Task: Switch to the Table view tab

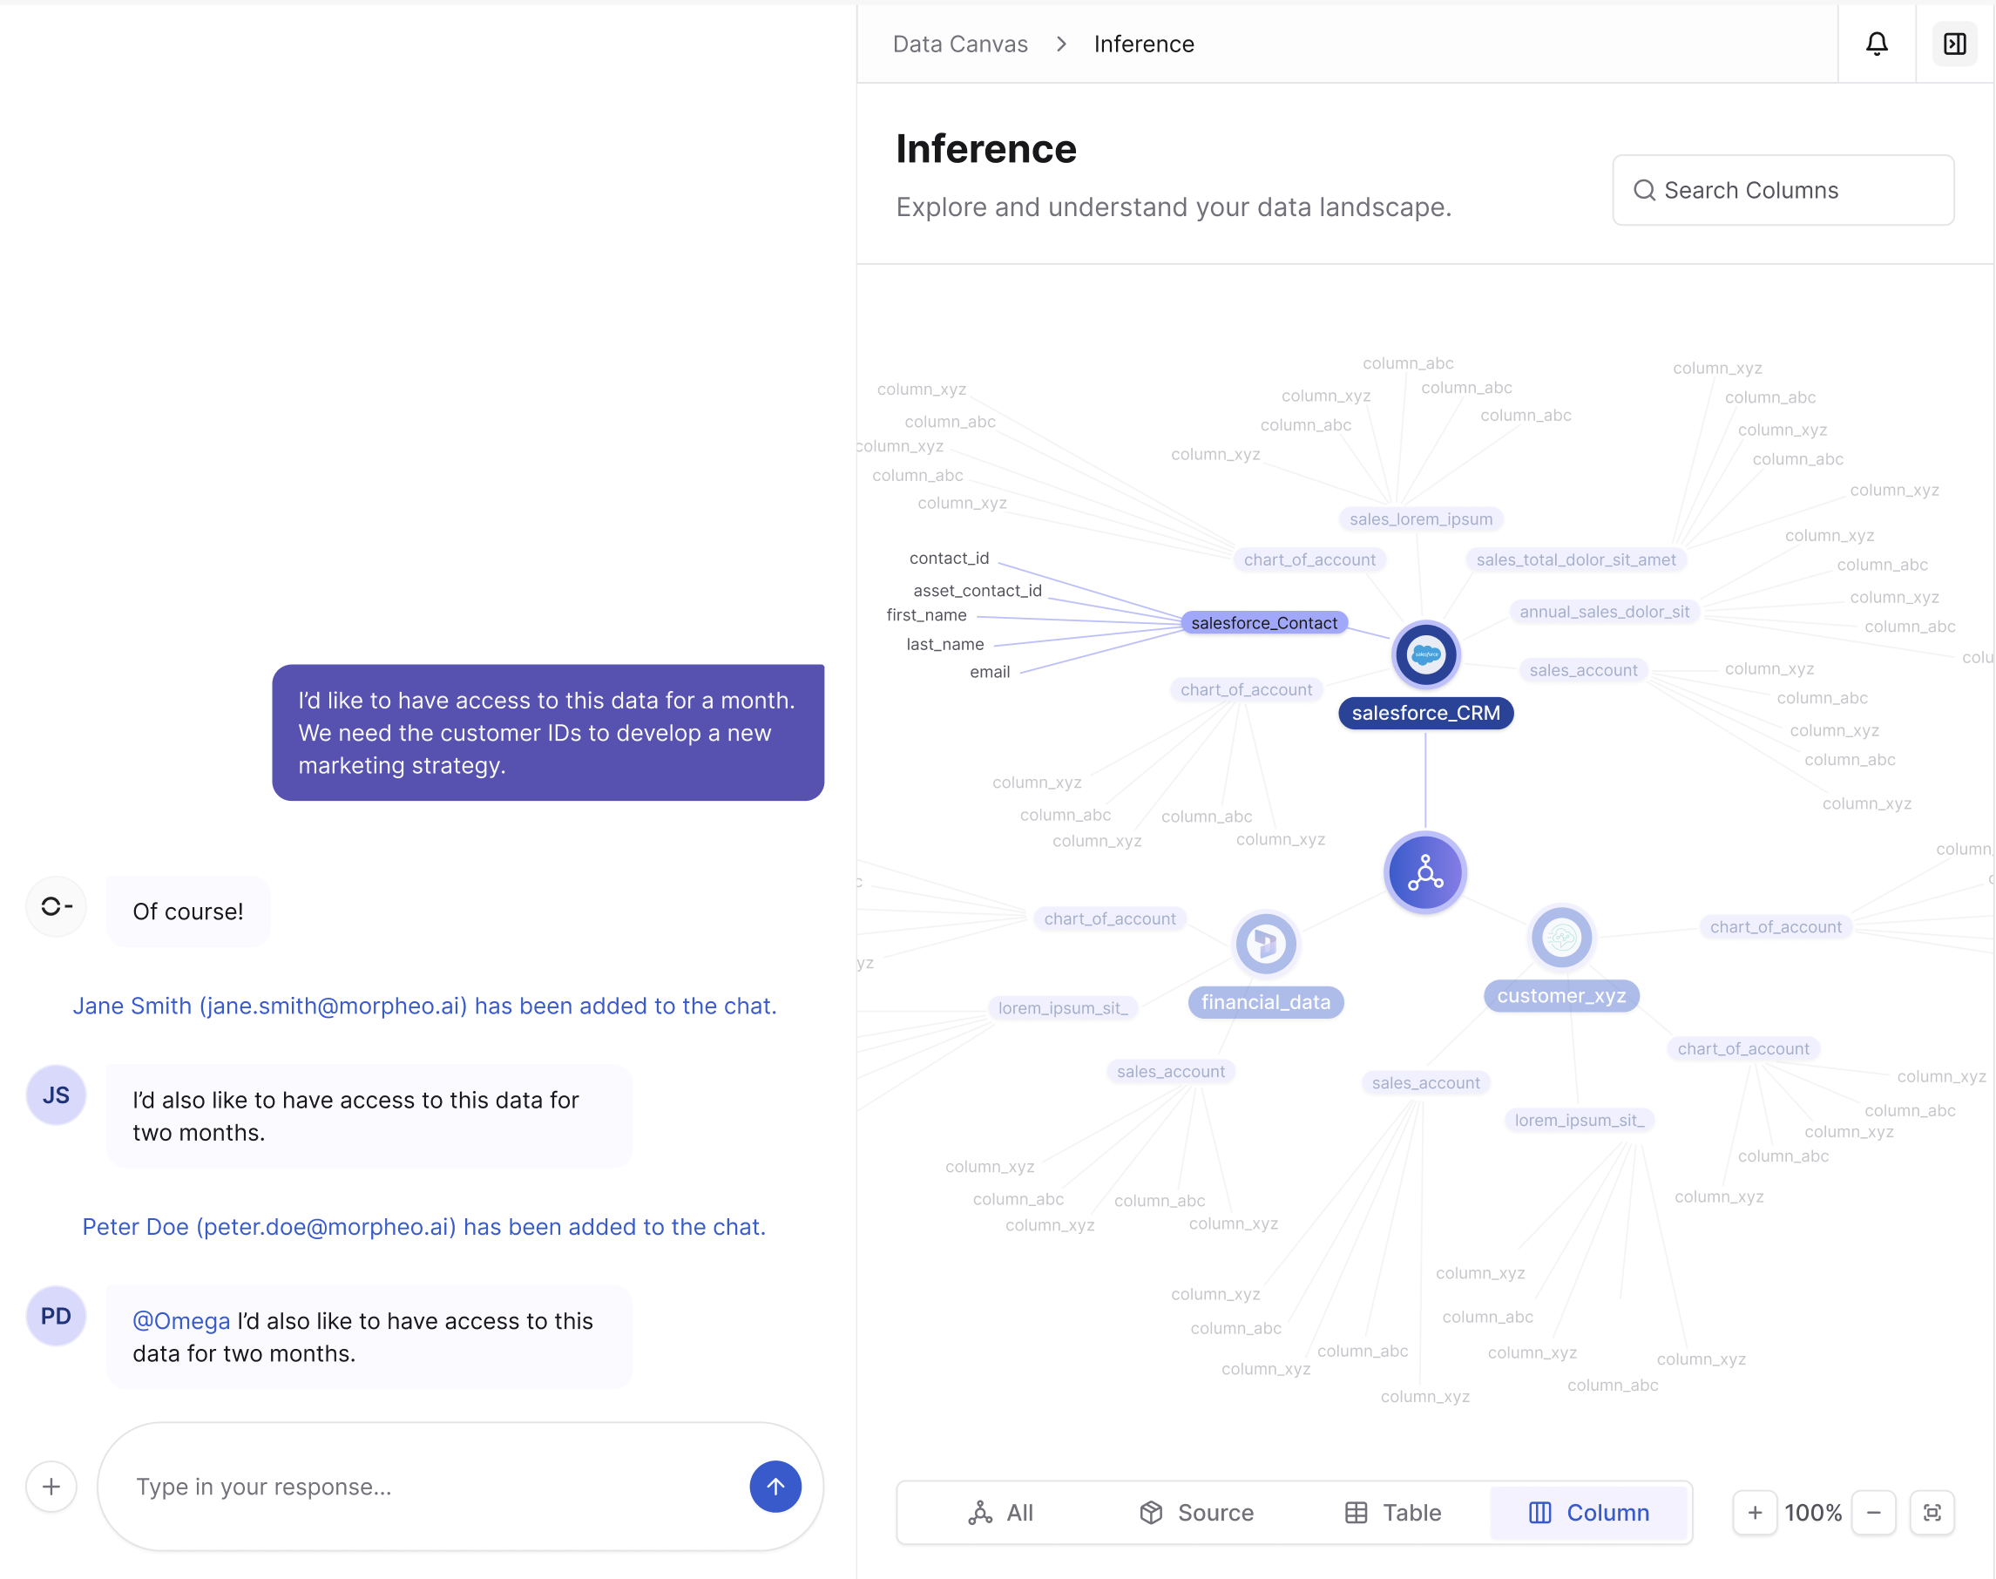Action: point(1392,1513)
